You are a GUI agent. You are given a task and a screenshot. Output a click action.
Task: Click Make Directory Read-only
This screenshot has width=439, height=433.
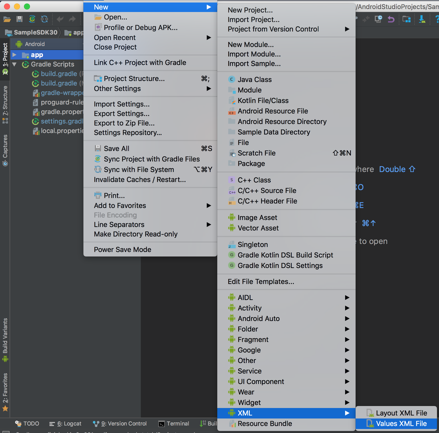click(150, 234)
